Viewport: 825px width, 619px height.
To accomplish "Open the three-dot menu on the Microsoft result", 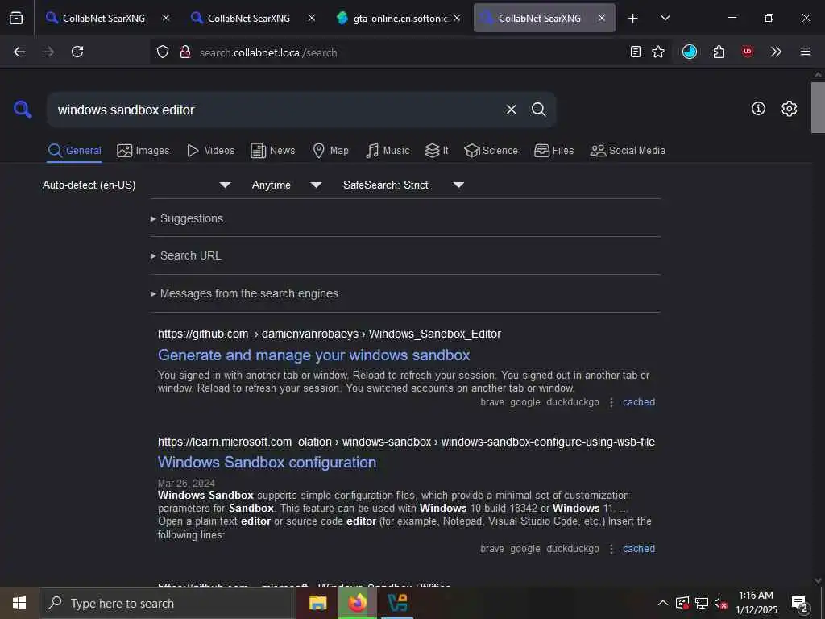I will [x=611, y=548].
